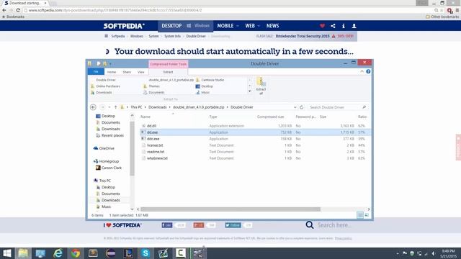This screenshot has height=259, width=461.
Task: Go up one folder level in Explorer
Action: pyautogui.click(x=115, y=107)
